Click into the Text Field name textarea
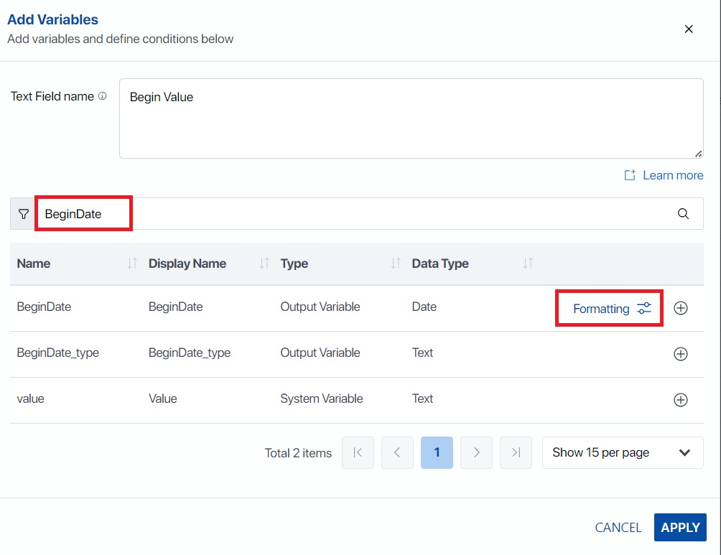Screen dimensions: 721x555 click(x=411, y=118)
